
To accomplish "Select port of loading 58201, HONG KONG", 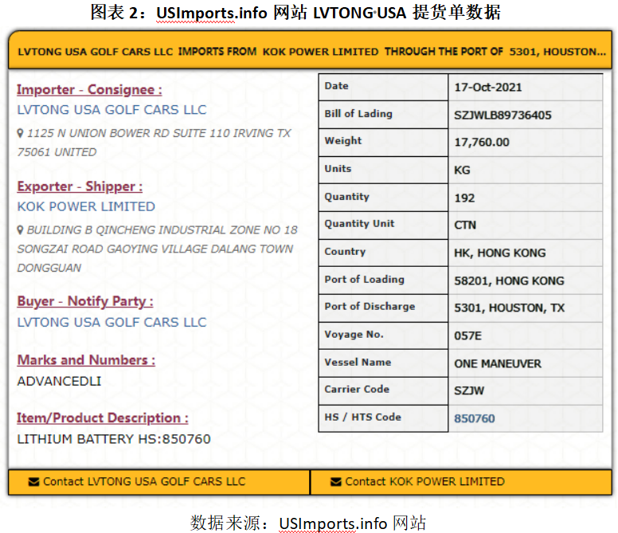I will tap(509, 280).
